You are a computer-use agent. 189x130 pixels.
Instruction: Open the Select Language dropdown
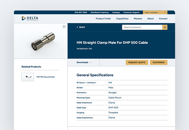pyautogui.click(x=155, y=12)
